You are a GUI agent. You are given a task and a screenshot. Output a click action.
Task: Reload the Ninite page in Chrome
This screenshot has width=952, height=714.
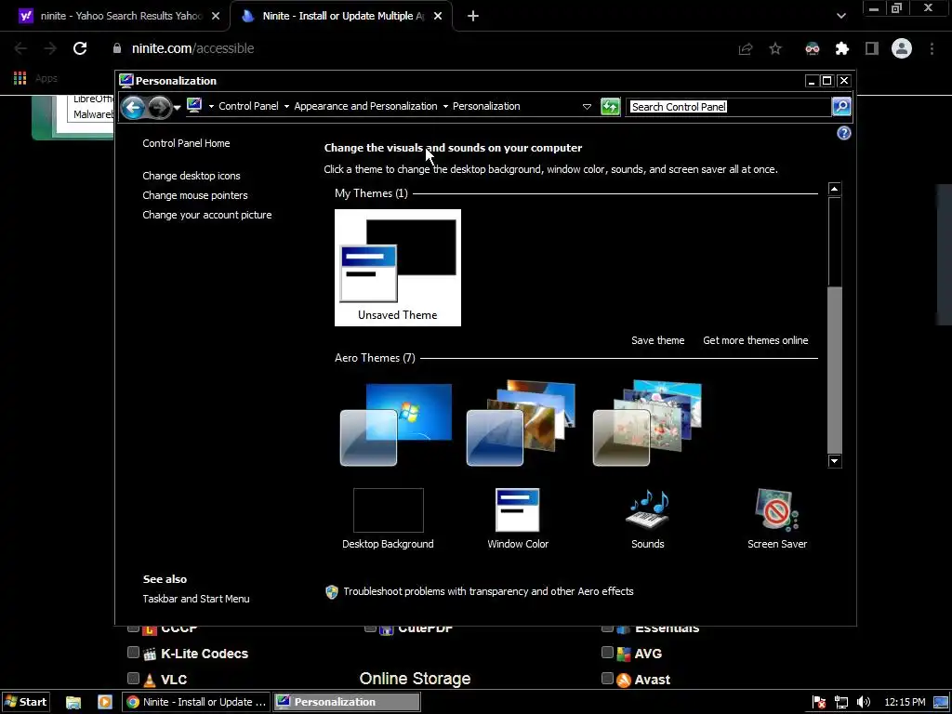[x=80, y=48]
